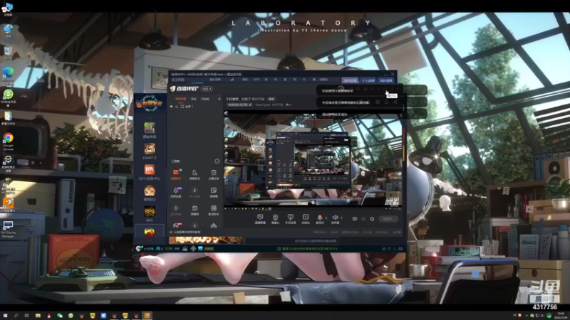Add phone screen mirroring source
570x320 pixels.
[291, 218]
